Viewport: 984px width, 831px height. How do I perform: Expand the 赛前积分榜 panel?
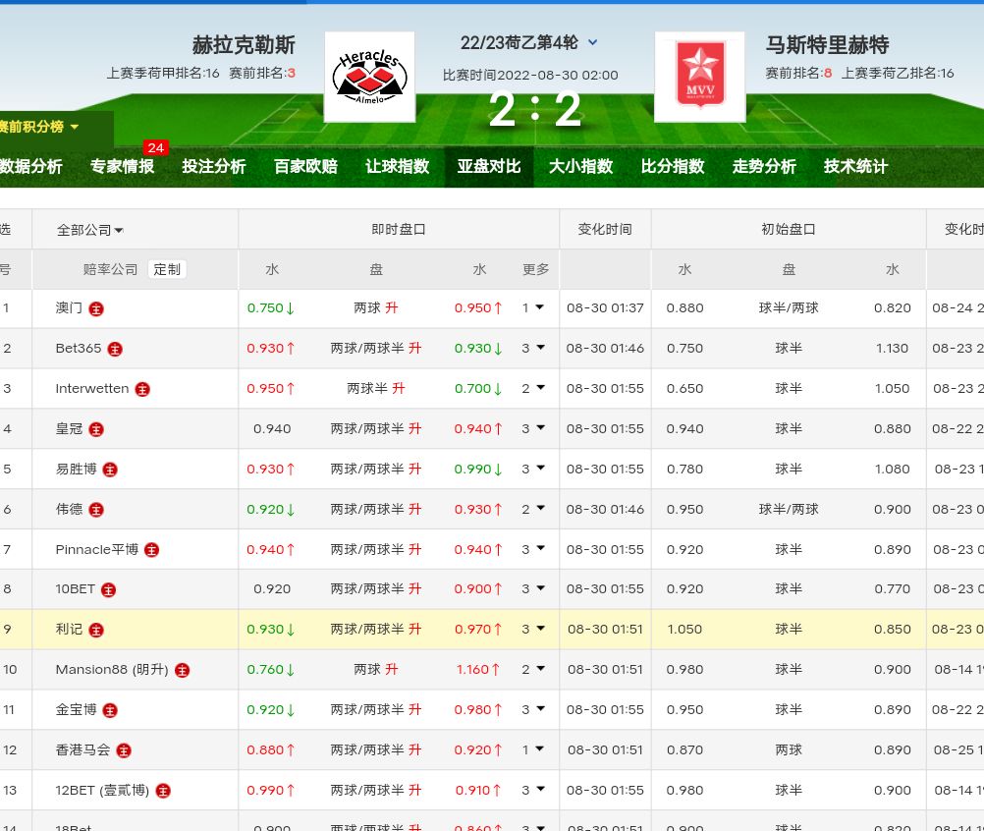pyautogui.click(x=40, y=127)
